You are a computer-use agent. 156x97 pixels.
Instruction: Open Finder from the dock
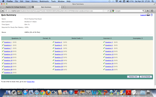click(8, 93)
